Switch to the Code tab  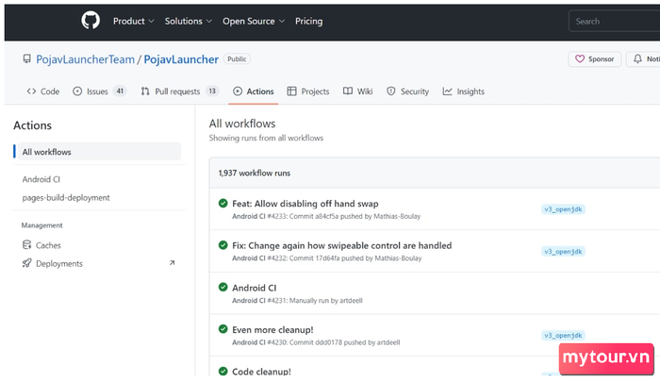click(43, 91)
